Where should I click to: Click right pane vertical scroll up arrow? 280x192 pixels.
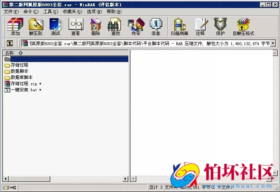point(275,53)
